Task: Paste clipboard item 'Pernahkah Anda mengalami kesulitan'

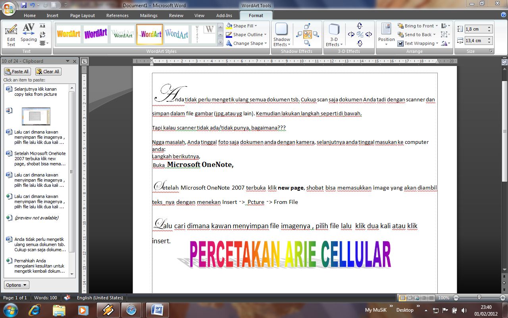Action: click(x=37, y=266)
